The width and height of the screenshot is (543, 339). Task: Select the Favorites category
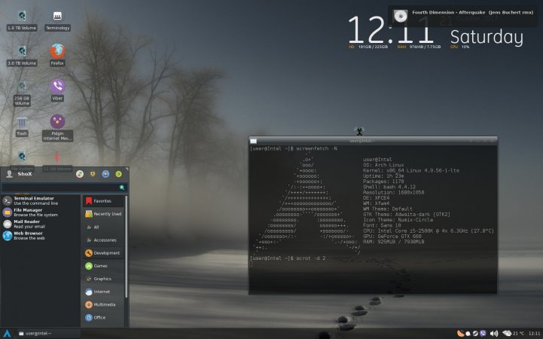[103, 201]
